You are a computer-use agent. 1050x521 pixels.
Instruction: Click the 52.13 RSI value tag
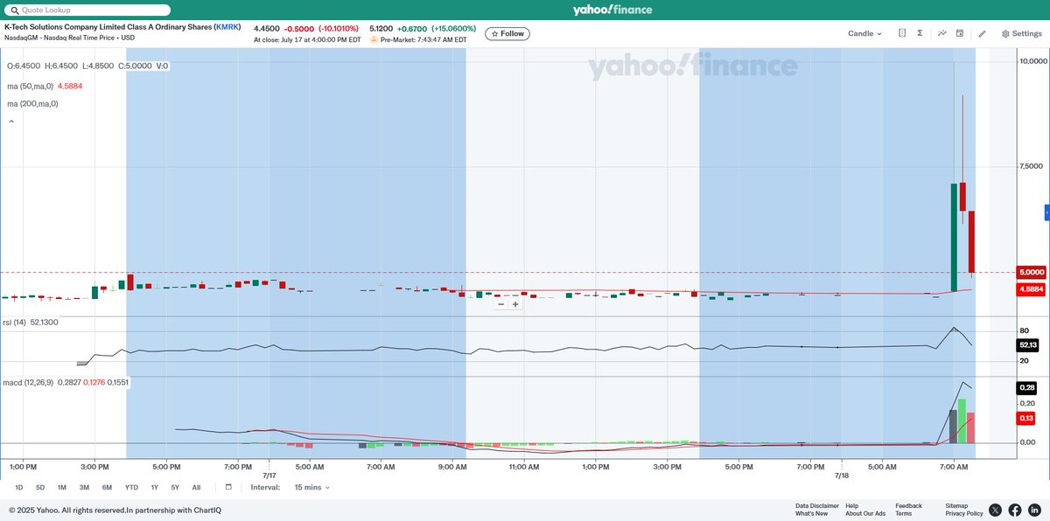1028,345
